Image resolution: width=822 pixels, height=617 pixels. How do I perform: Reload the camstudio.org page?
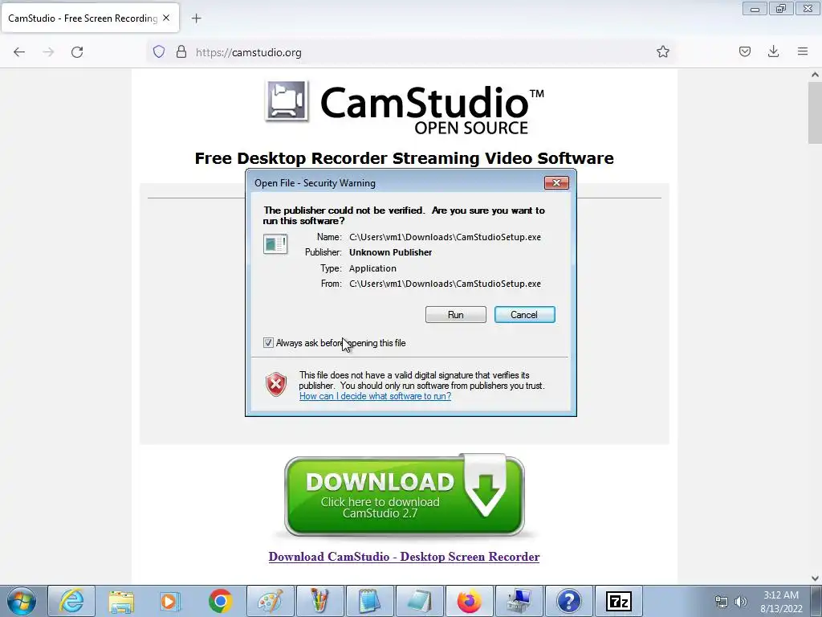(77, 52)
